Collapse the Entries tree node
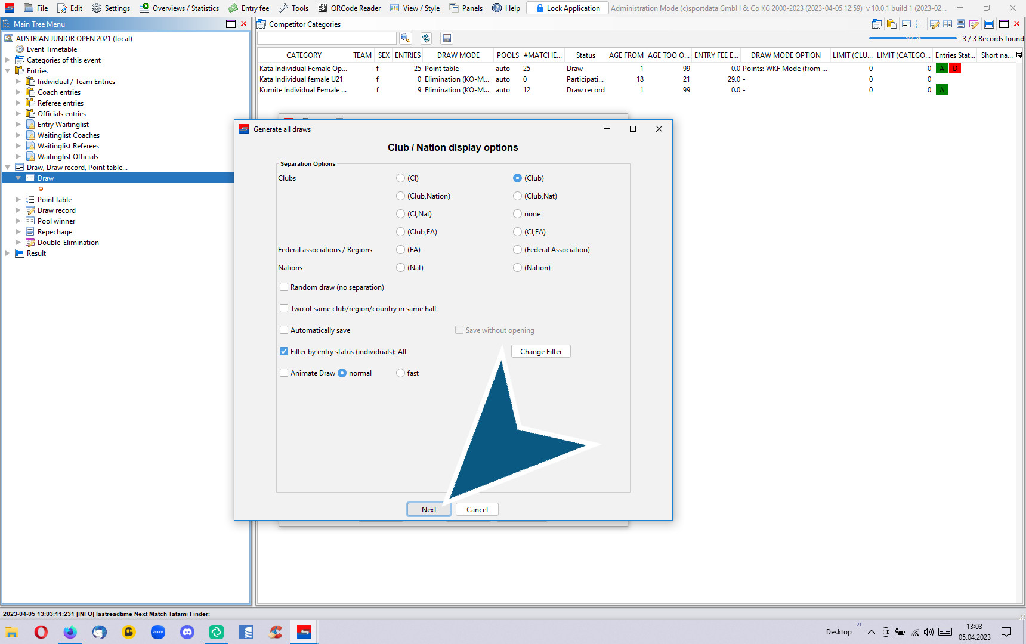This screenshot has height=644, width=1026. click(7, 71)
